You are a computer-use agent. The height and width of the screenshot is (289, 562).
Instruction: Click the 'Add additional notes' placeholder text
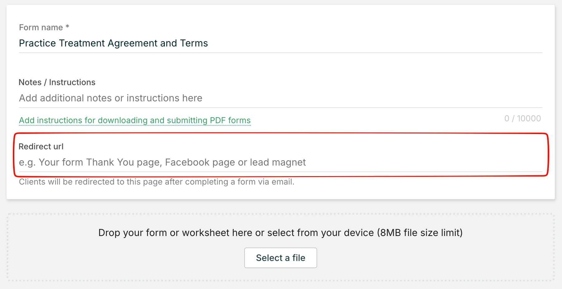pyautogui.click(x=111, y=98)
